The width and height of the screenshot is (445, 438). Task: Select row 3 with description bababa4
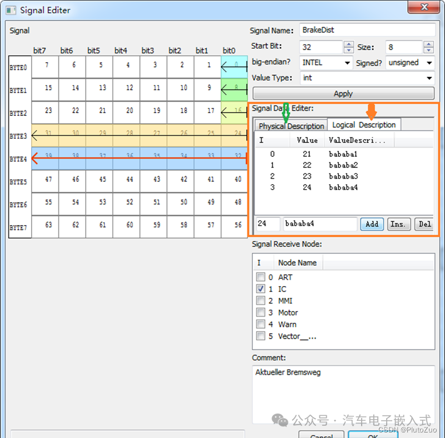pyautogui.click(x=343, y=187)
